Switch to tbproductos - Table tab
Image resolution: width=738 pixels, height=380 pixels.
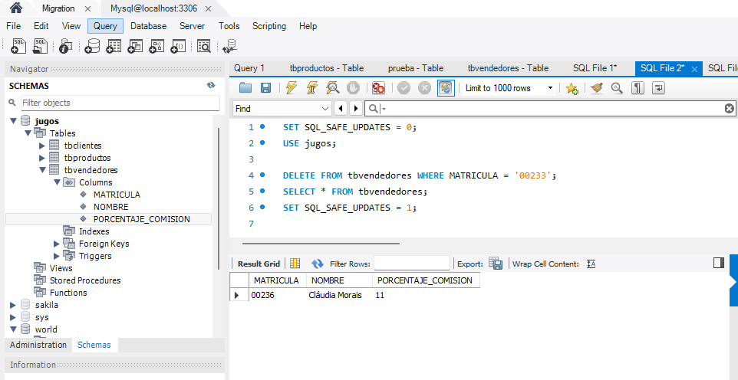click(x=327, y=68)
